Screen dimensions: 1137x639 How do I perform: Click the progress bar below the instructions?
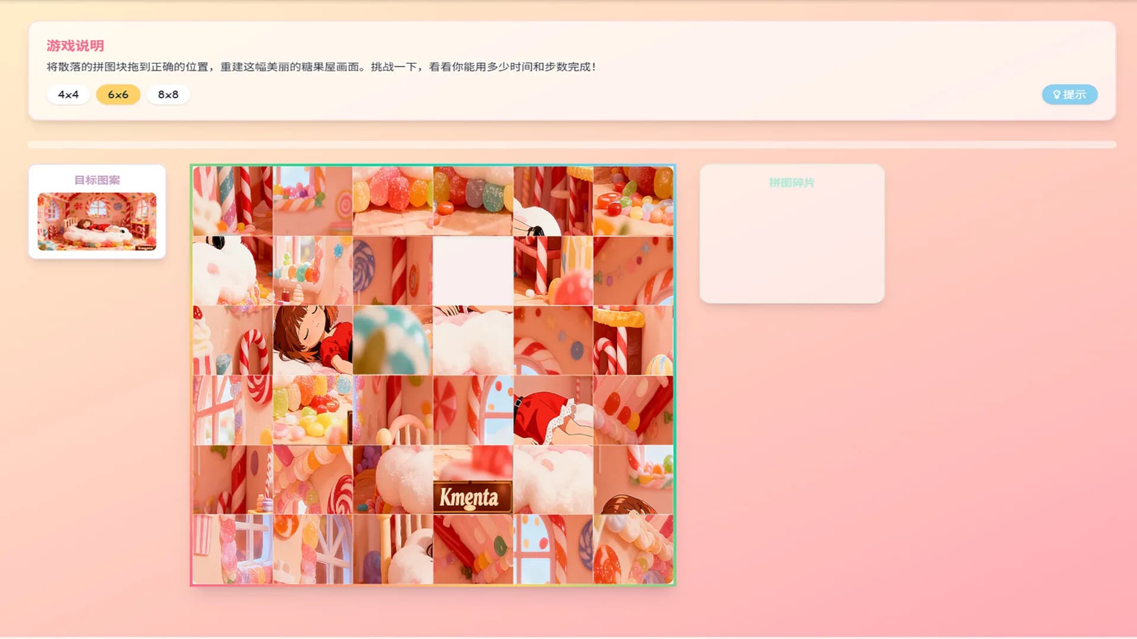tap(572, 144)
